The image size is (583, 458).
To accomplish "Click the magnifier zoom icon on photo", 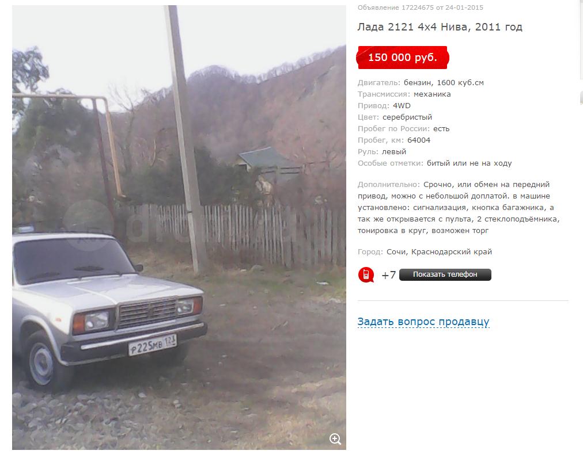I will [335, 438].
